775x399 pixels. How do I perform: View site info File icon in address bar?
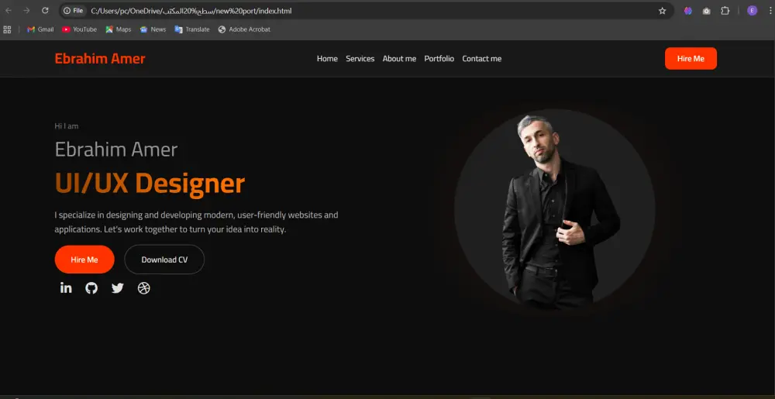click(73, 11)
